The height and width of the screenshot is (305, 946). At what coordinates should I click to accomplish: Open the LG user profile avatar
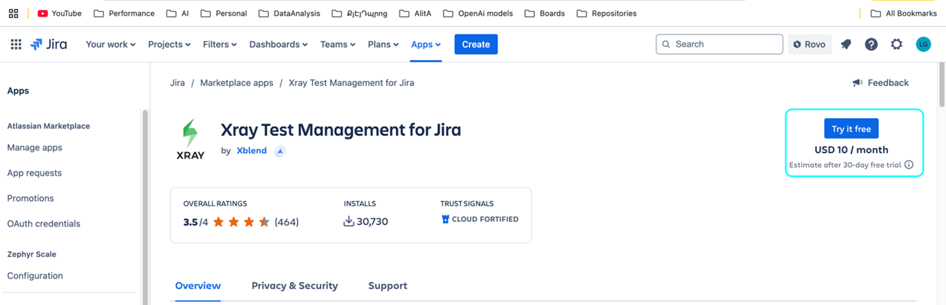tap(924, 44)
